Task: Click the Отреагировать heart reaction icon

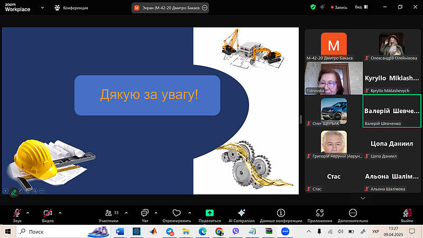Action: click(177, 213)
